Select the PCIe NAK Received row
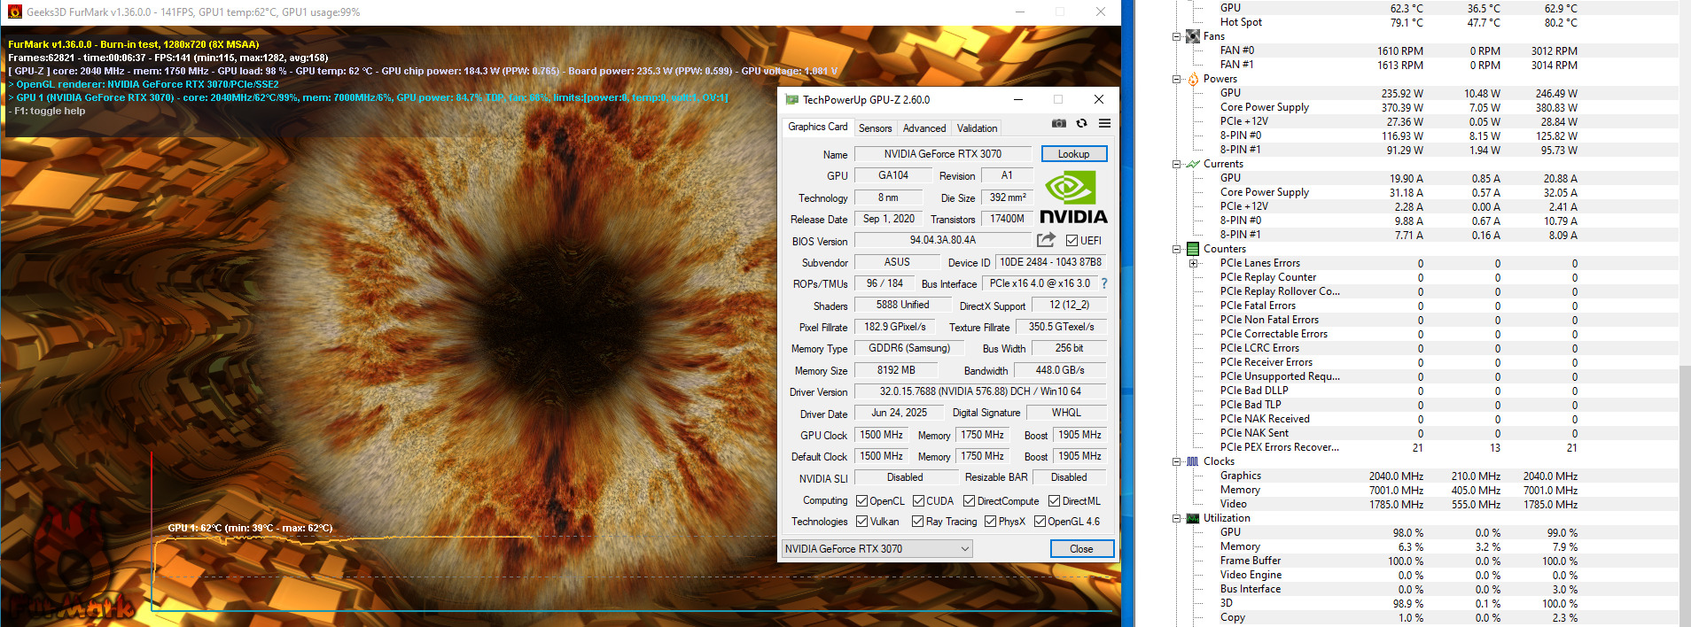Viewport: 1691px width, 627px height. click(1425, 419)
